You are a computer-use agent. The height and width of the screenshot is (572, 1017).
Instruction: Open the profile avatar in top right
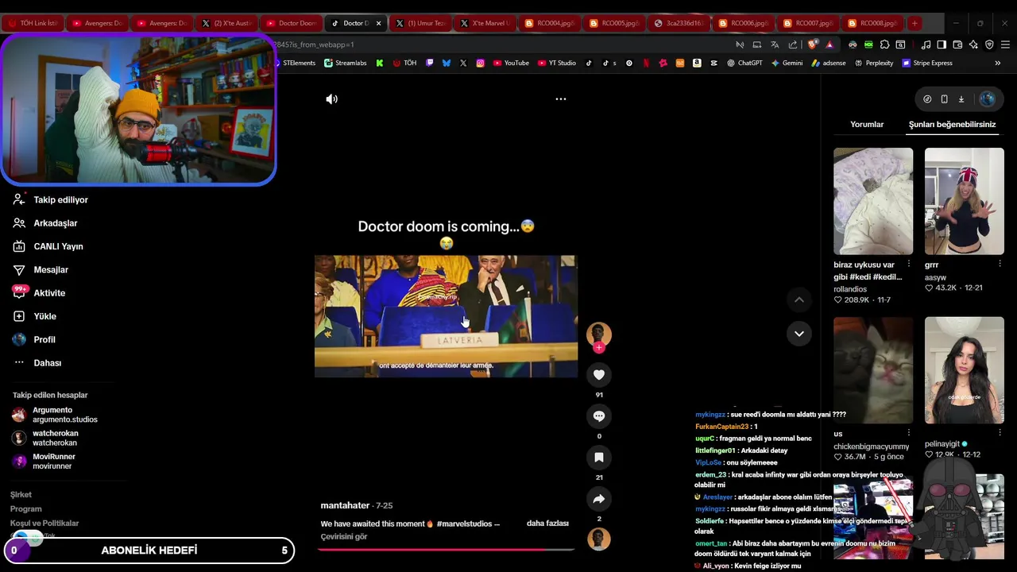(988, 99)
